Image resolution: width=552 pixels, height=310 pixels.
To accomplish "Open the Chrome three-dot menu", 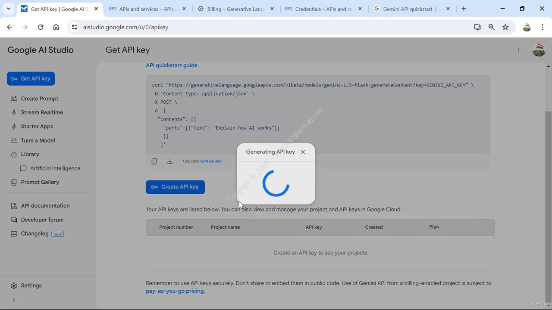I will 543,27.
